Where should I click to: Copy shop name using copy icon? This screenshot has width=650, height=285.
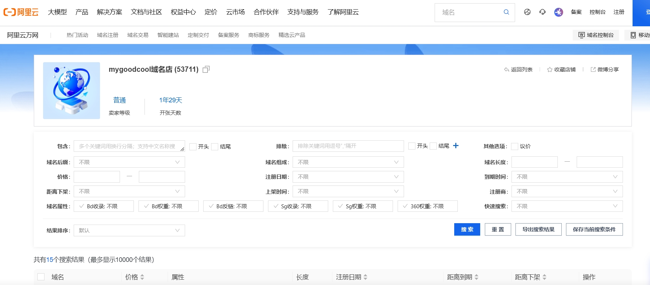point(206,70)
